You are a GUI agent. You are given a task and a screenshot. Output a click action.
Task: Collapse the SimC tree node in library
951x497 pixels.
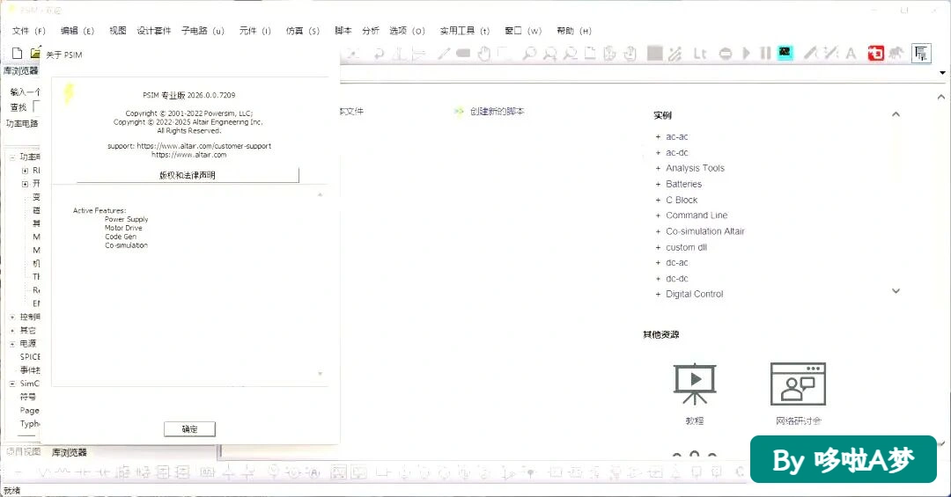[12, 384]
